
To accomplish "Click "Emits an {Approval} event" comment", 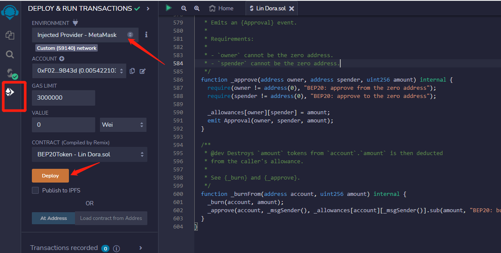I will 254,23.
